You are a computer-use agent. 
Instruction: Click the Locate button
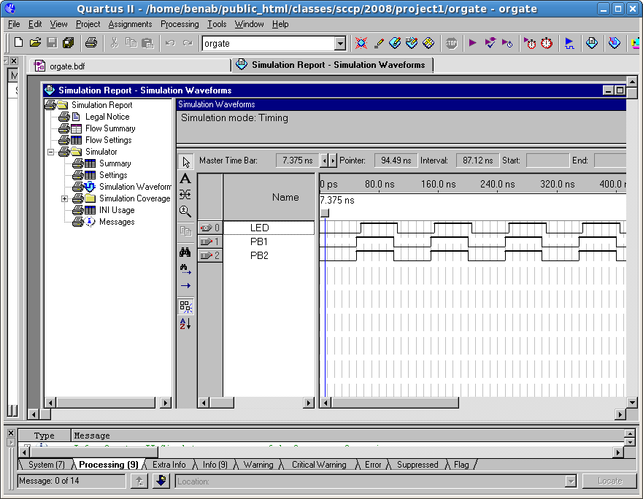(610, 481)
